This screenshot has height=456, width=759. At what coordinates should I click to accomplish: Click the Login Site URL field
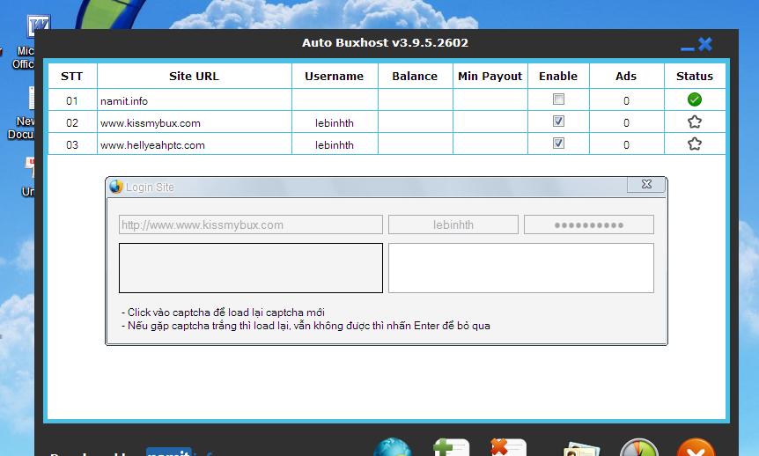251,224
